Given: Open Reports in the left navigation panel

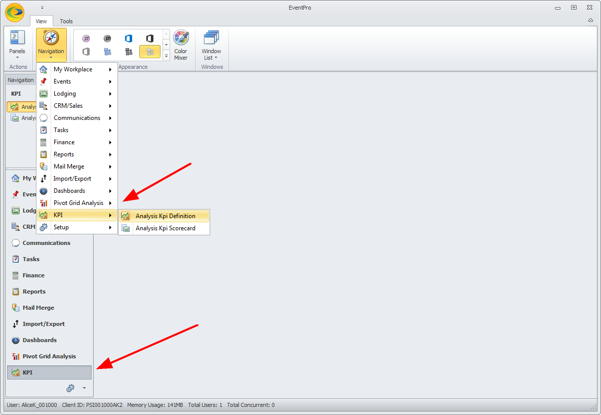Looking at the screenshot, I should [x=50, y=292].
